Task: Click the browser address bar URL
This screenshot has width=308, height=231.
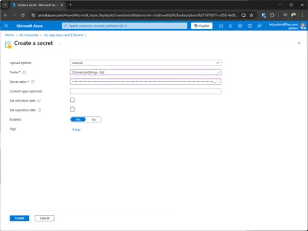Action: point(137,15)
